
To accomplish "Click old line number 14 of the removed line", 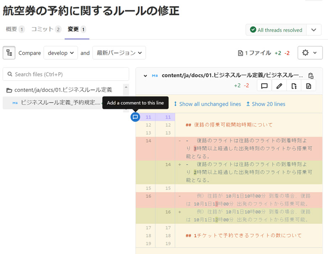I will (148, 140).
